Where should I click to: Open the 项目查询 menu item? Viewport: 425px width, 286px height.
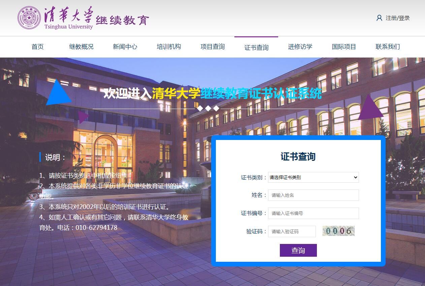pos(212,47)
